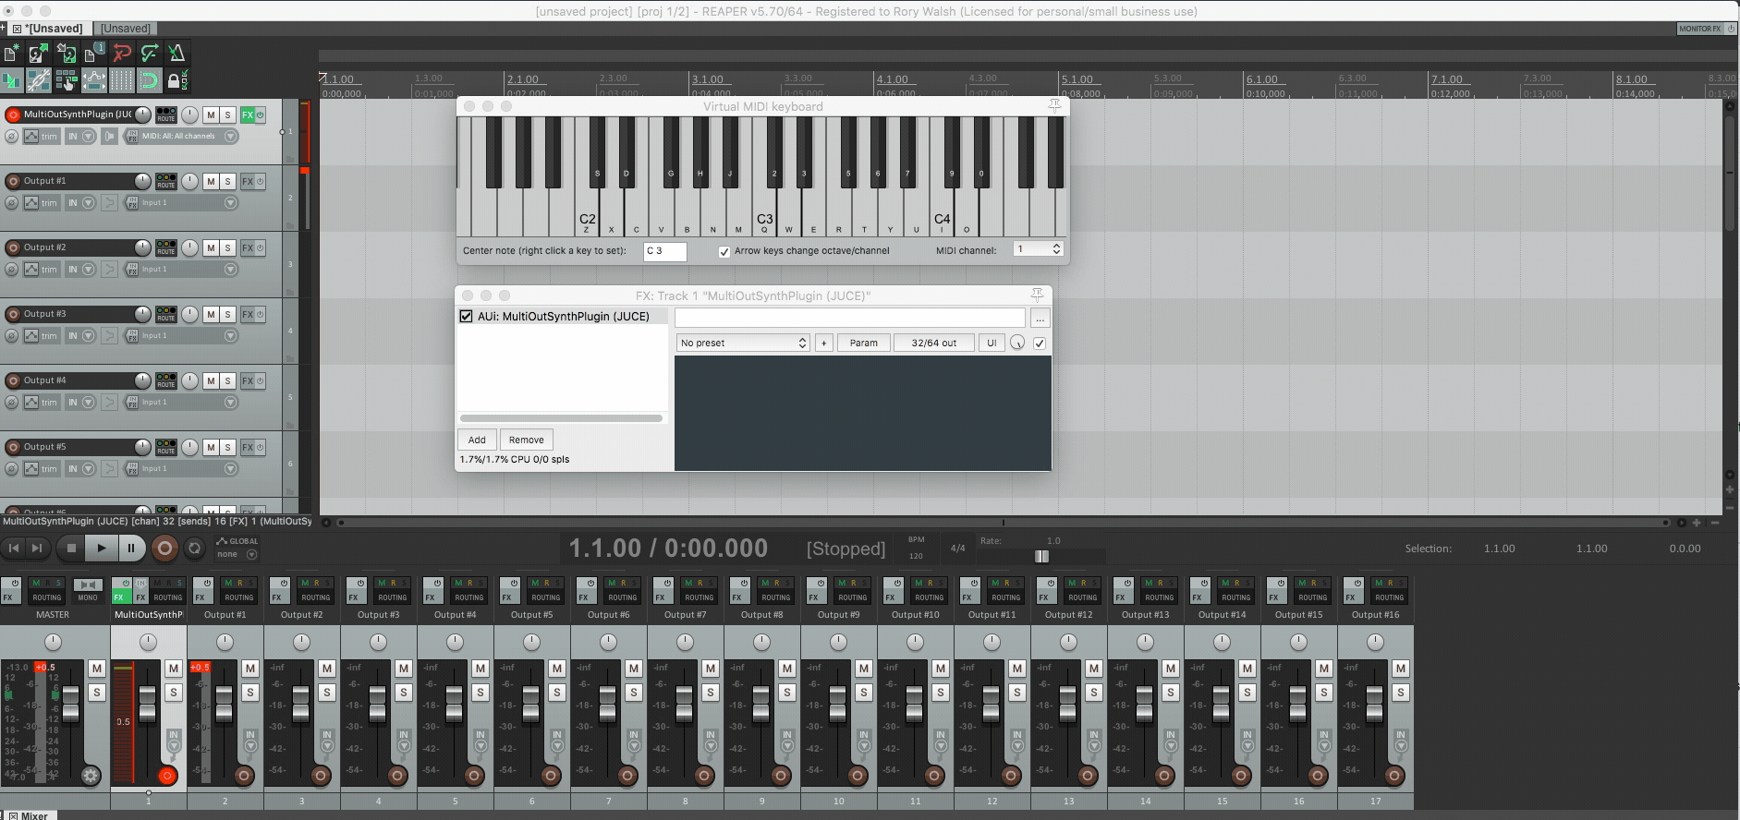Switch to the second [Unsaved] project tab
Image resolution: width=1740 pixels, height=820 pixels.
coord(126,29)
